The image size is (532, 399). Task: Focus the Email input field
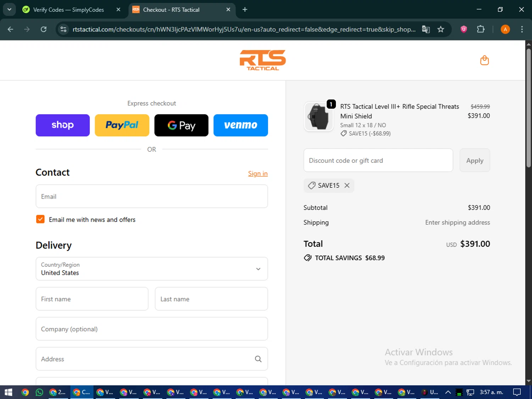click(152, 196)
